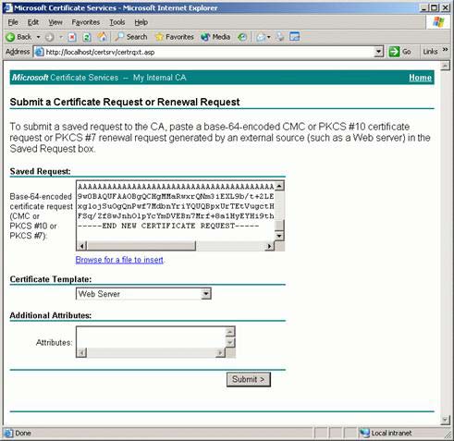Viewport: 454px width, 441px height.
Task: Open the View menu
Action: [55, 22]
